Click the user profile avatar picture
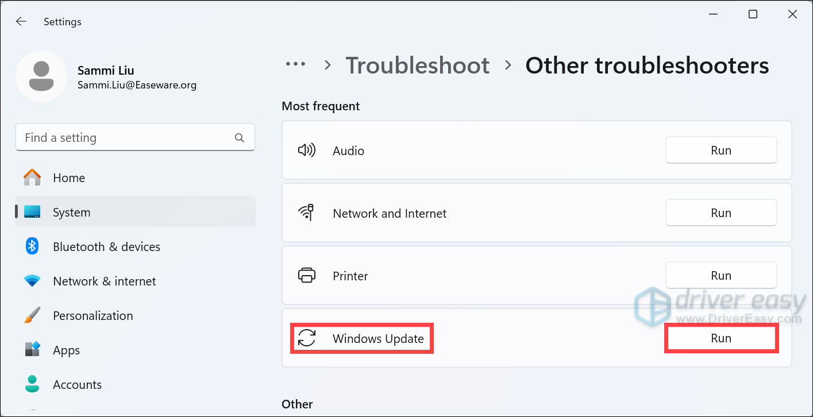Viewport: 813px width, 417px height. coord(41,77)
